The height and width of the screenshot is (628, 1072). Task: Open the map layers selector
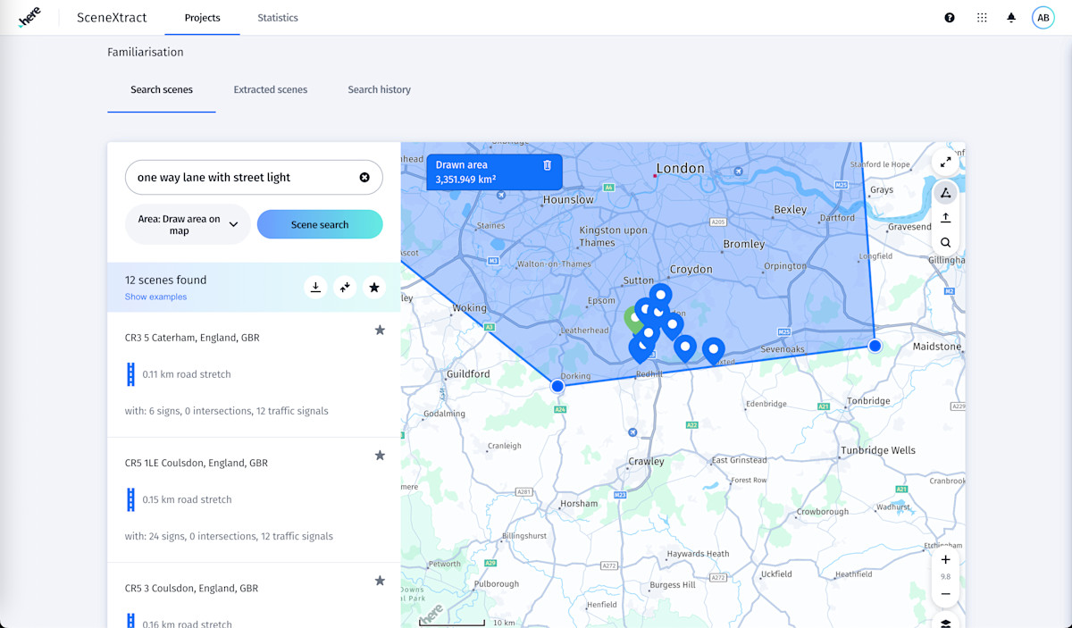[x=945, y=622]
